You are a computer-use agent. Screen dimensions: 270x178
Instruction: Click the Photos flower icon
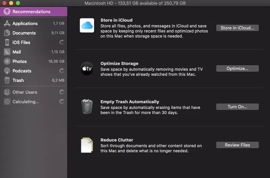7,61
